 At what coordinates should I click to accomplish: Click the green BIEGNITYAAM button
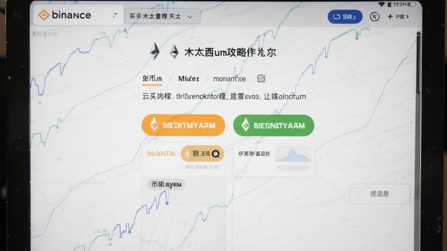click(x=274, y=125)
